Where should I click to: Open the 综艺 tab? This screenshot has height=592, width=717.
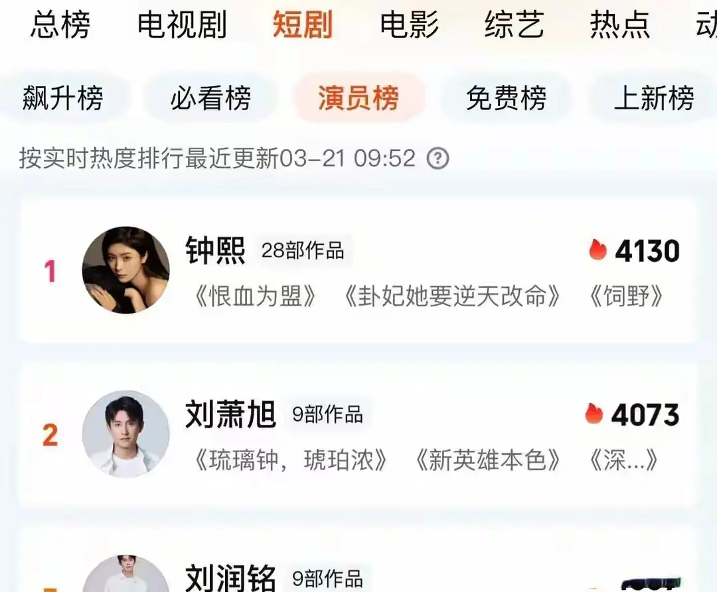click(x=515, y=24)
